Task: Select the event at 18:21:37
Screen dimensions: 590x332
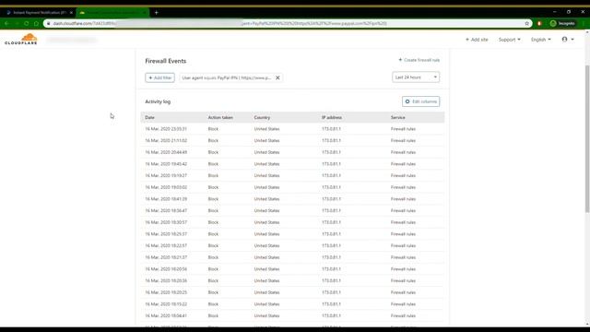Action: click(292, 257)
